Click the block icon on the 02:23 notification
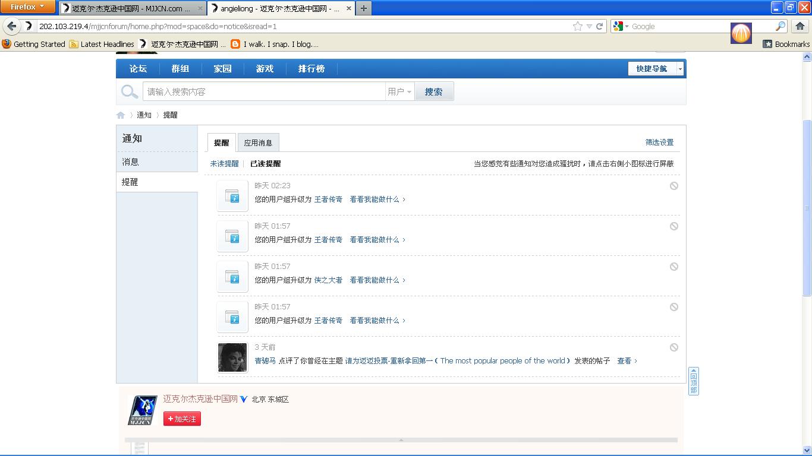812x456 pixels. tap(673, 186)
